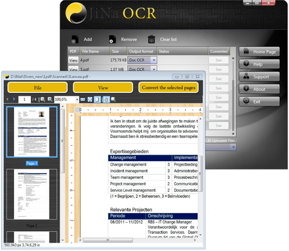This screenshot has width=289, height=251.
Task: Select Page 1 thumbnail
Action: coord(32,132)
